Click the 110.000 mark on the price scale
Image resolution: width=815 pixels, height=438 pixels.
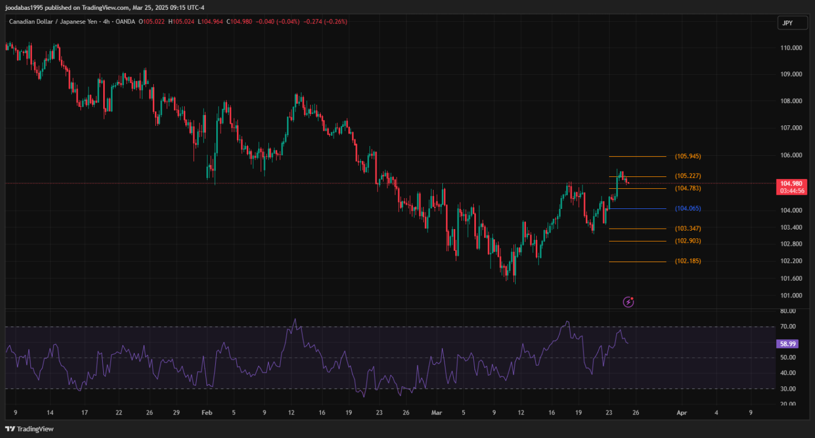(x=791, y=48)
